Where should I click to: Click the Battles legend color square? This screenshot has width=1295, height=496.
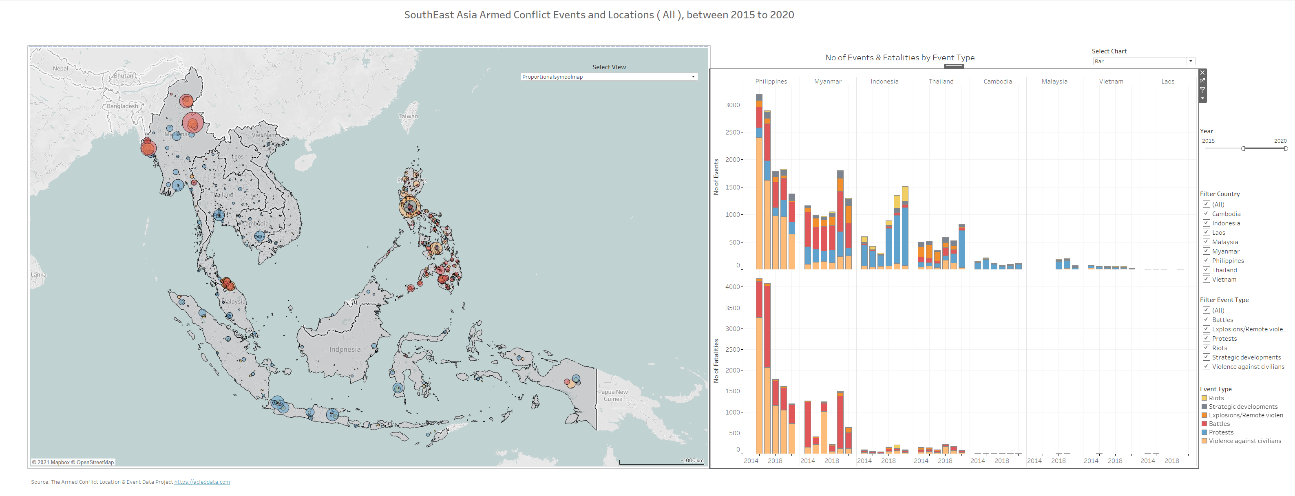coord(1204,423)
